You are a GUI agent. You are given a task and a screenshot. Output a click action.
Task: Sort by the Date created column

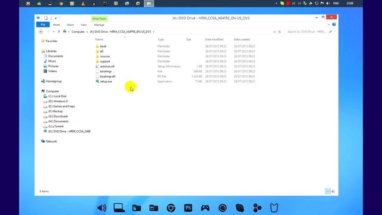tap(242, 39)
